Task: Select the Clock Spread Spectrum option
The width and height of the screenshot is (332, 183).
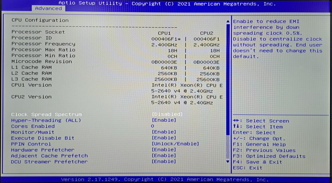Action: [x=47, y=115]
